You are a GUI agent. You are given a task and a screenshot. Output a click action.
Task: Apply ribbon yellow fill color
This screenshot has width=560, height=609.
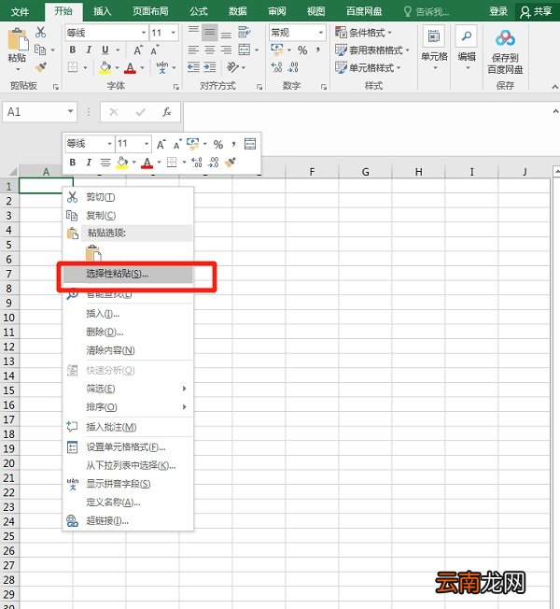point(105,67)
